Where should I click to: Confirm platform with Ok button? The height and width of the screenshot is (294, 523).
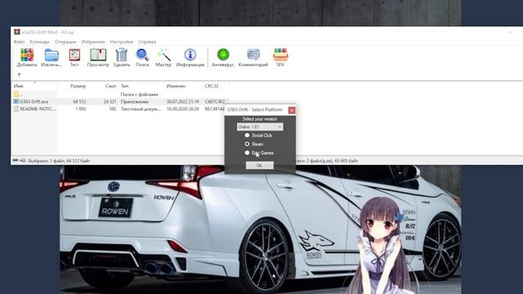[x=260, y=165]
